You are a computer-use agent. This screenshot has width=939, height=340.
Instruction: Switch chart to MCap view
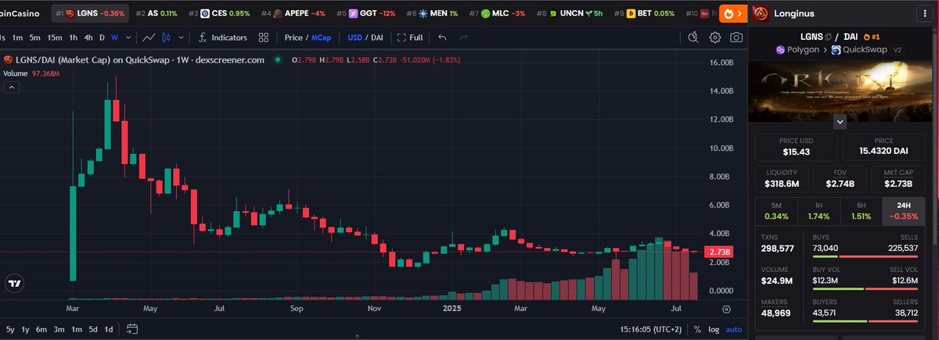(321, 38)
